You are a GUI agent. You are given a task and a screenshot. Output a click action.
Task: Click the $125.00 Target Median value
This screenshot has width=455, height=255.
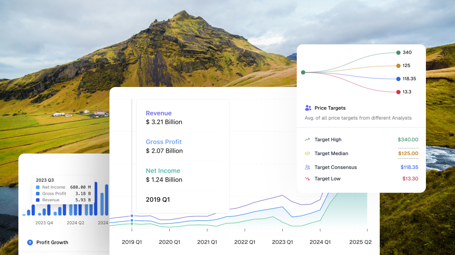click(x=408, y=154)
